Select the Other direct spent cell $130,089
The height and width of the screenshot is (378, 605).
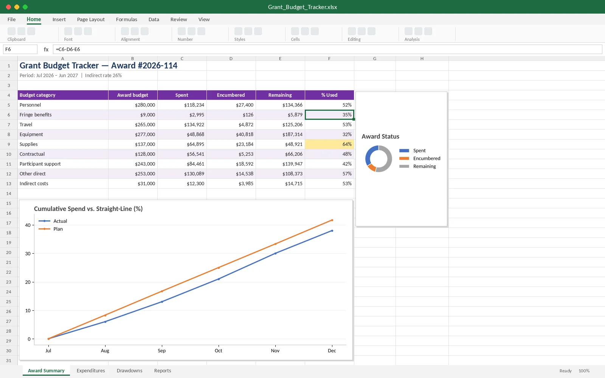click(x=182, y=174)
